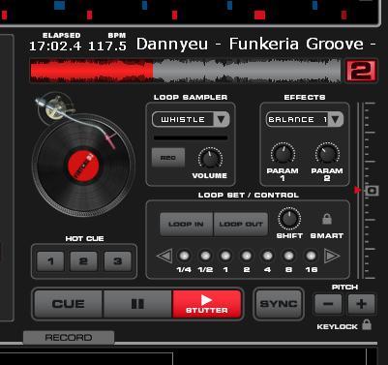
Task: Click the sampler REC button
Action: pos(168,158)
